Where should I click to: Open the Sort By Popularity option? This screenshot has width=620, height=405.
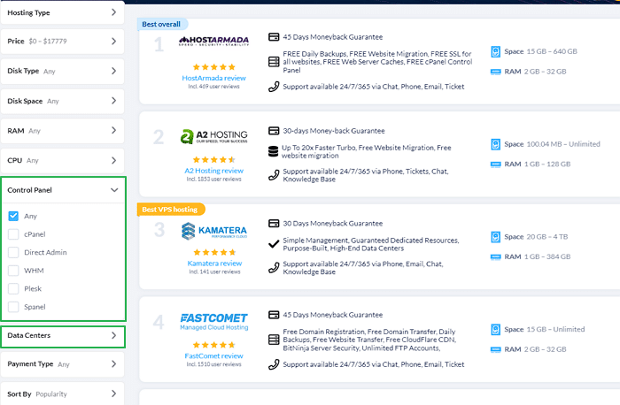(x=114, y=393)
